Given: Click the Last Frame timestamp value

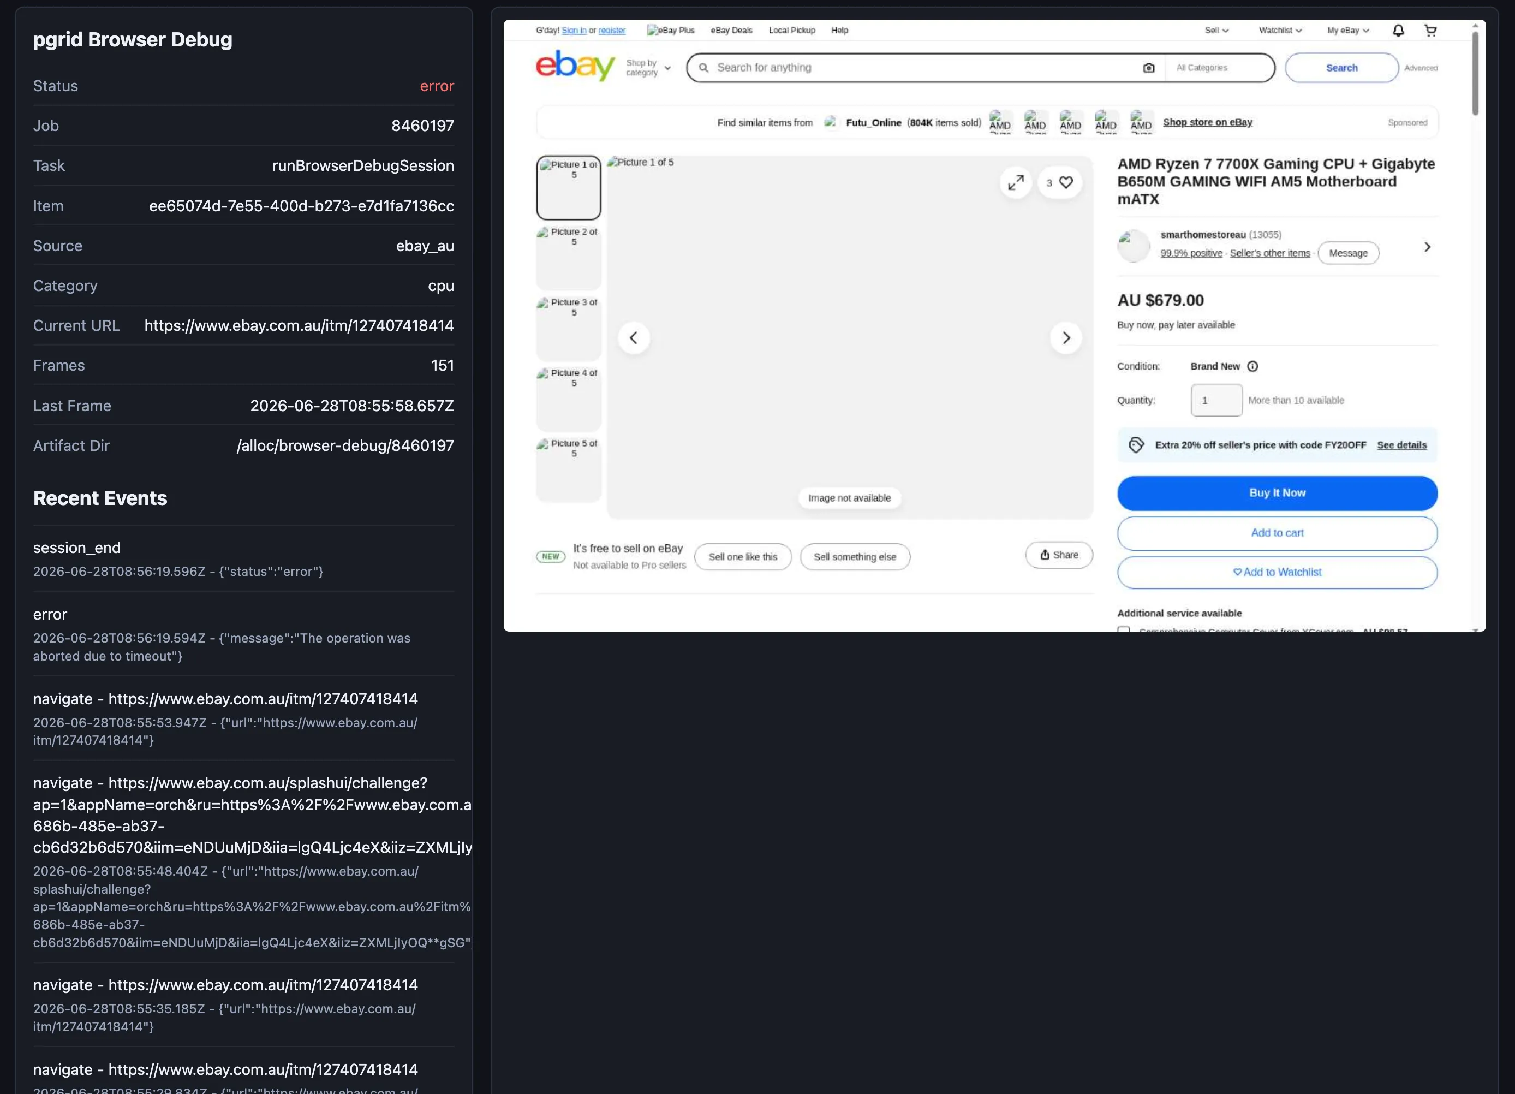Looking at the screenshot, I should (x=351, y=406).
